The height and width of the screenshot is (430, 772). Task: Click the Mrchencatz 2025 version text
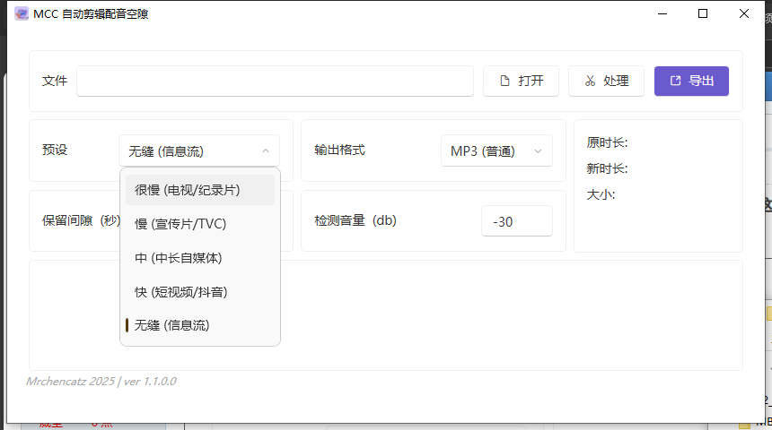101,382
